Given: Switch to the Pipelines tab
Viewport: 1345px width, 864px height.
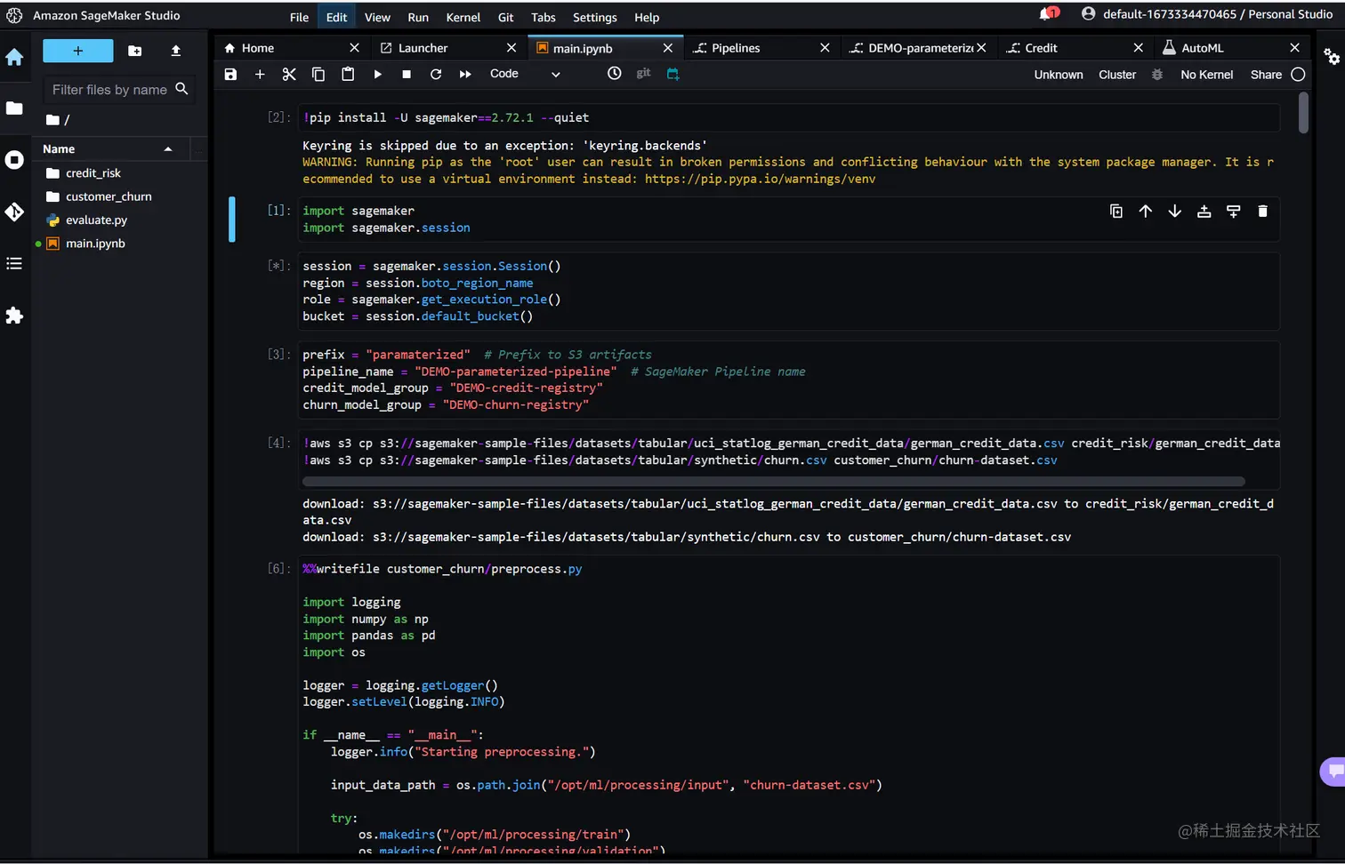Looking at the screenshot, I should (735, 48).
